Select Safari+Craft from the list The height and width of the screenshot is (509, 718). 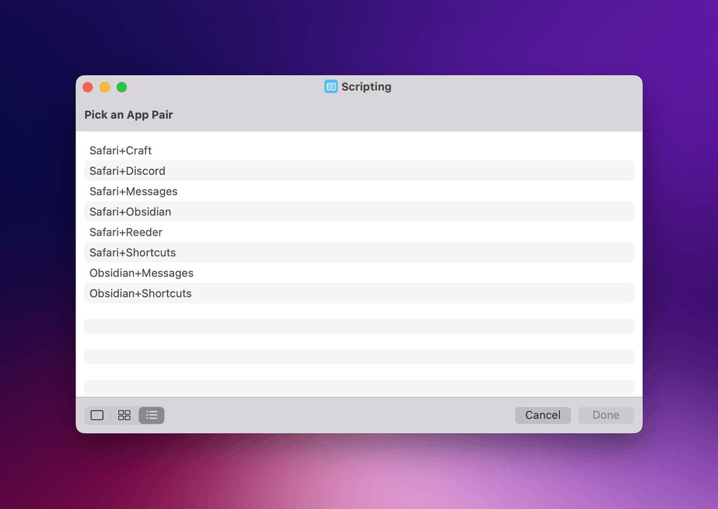click(x=359, y=151)
